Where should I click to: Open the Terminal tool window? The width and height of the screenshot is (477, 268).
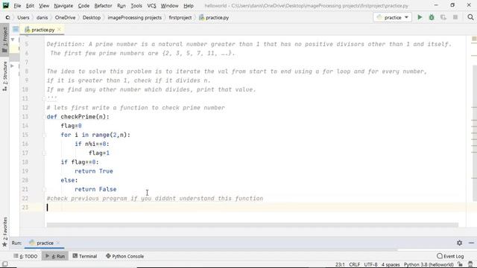[x=85, y=256]
